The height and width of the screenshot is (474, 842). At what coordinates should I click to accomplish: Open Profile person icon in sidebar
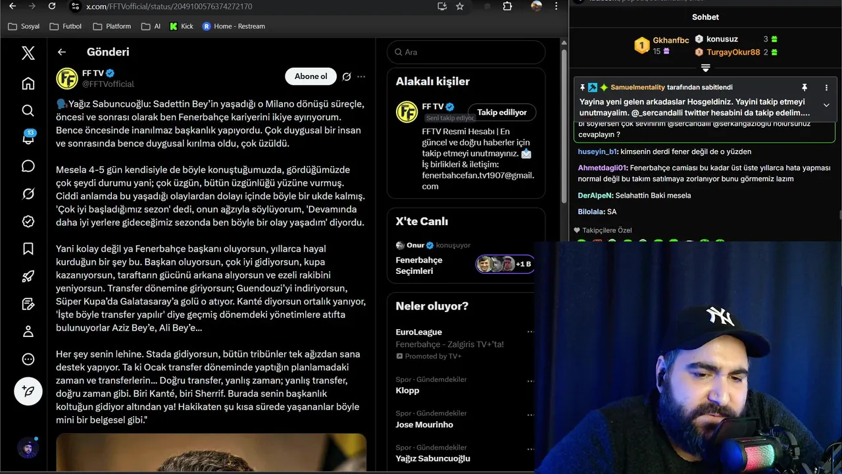pyautogui.click(x=28, y=332)
